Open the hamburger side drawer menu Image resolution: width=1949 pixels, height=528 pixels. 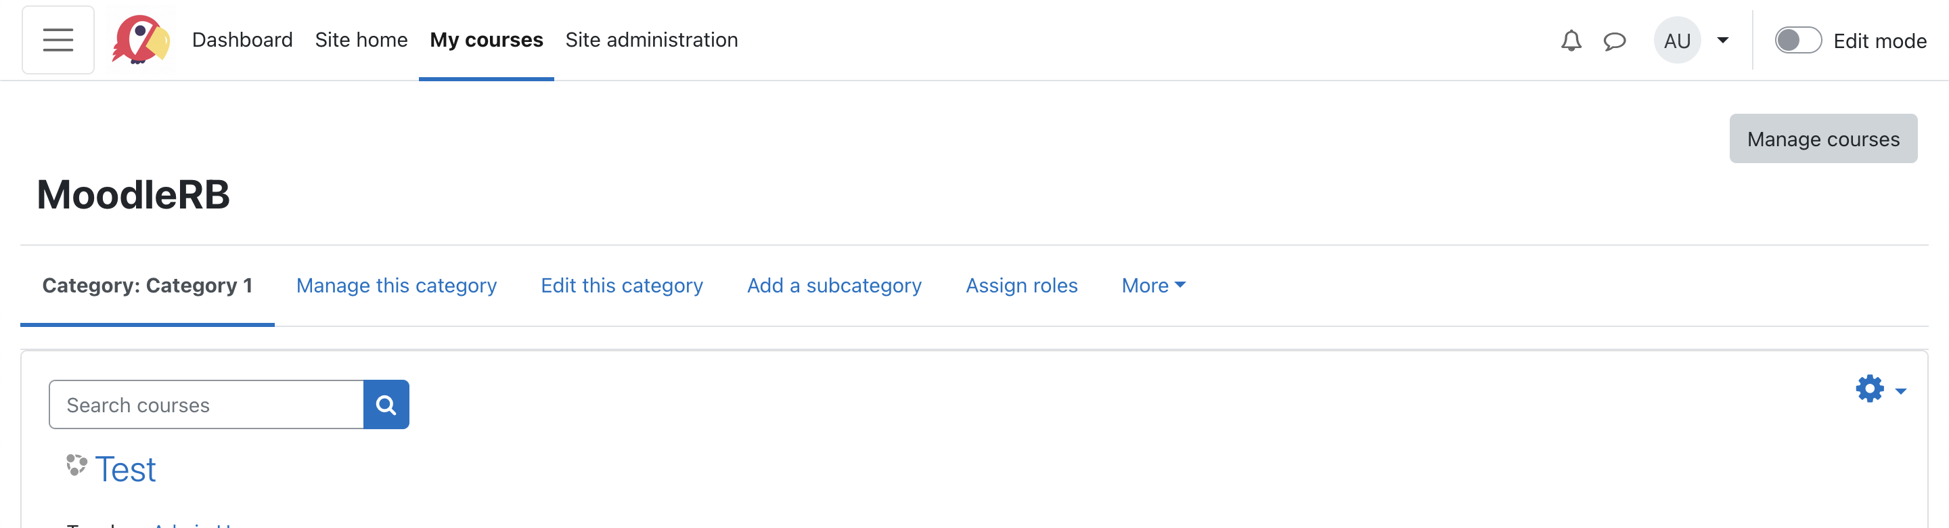(x=58, y=40)
